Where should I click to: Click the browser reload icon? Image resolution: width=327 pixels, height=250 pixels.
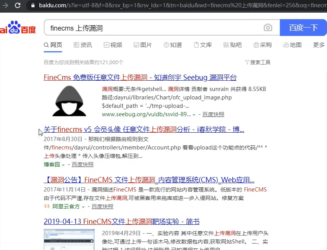tap(18, 5)
